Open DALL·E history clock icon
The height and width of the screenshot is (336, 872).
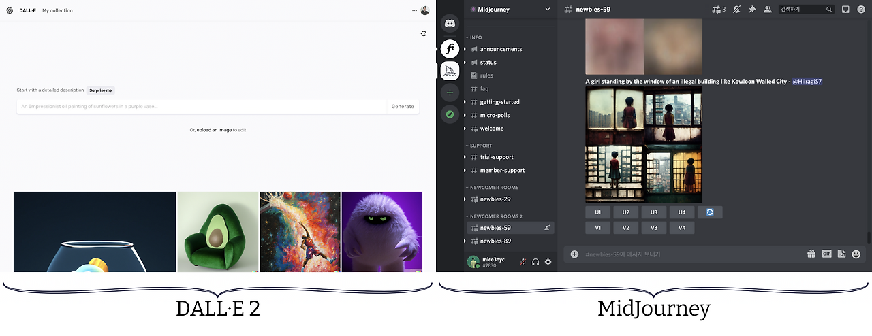[424, 33]
